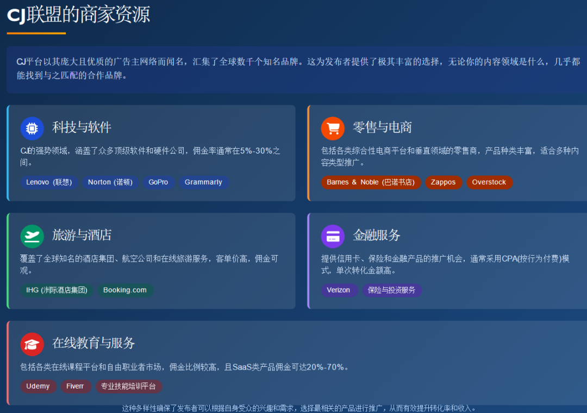The width and height of the screenshot is (587, 413).
Task: Click the airplane icon on 旅游与酒店 card
Action: pyautogui.click(x=32, y=236)
